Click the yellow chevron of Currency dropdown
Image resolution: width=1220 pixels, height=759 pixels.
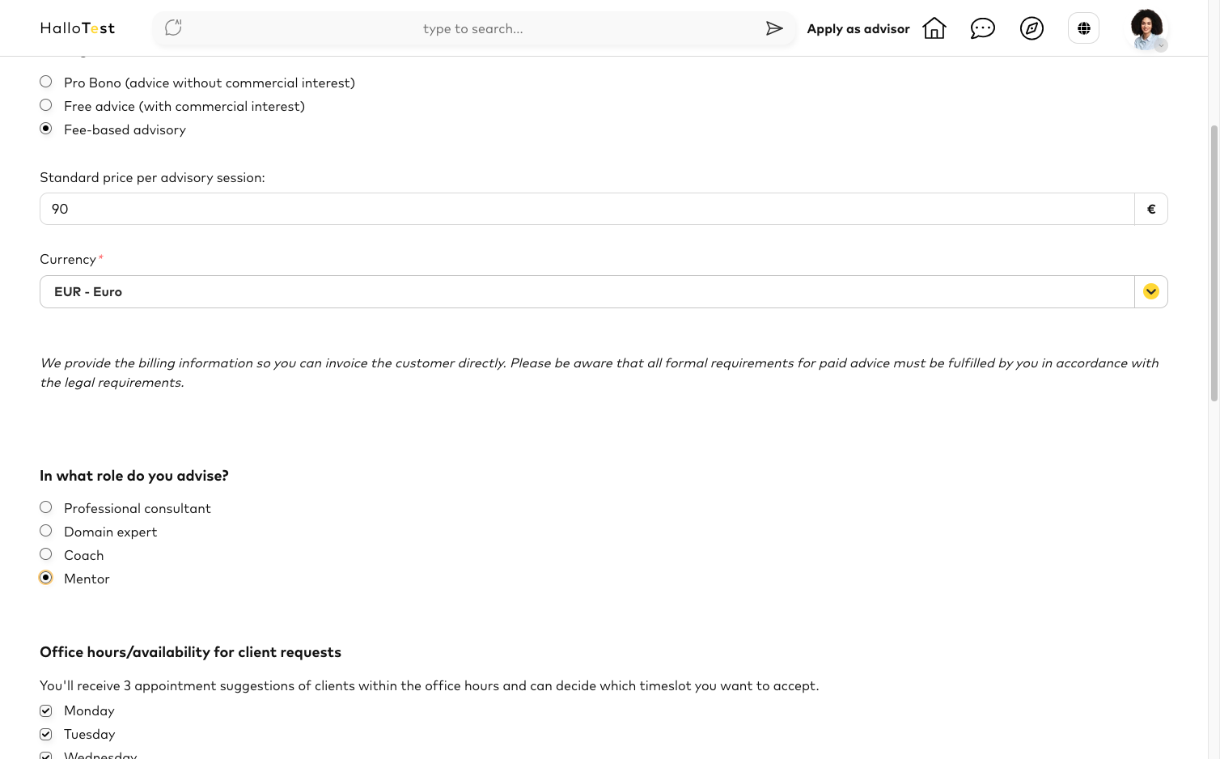click(1151, 291)
